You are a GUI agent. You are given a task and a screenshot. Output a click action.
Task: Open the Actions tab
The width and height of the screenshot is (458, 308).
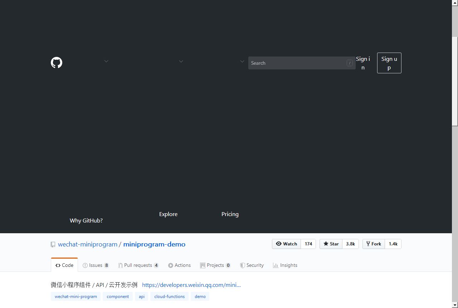[x=179, y=265]
